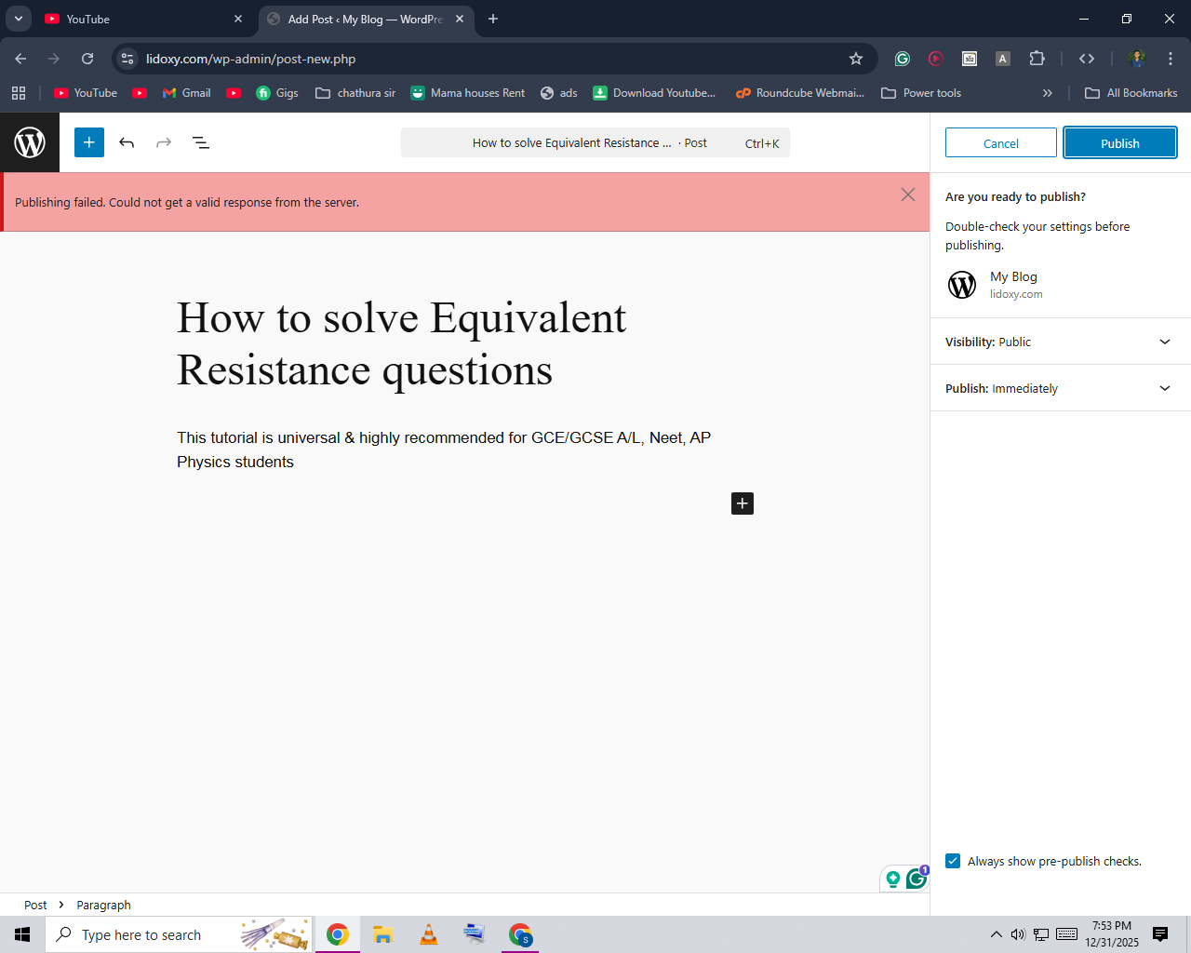The height and width of the screenshot is (953, 1191).
Task: Undo the last edit
Action: (127, 142)
